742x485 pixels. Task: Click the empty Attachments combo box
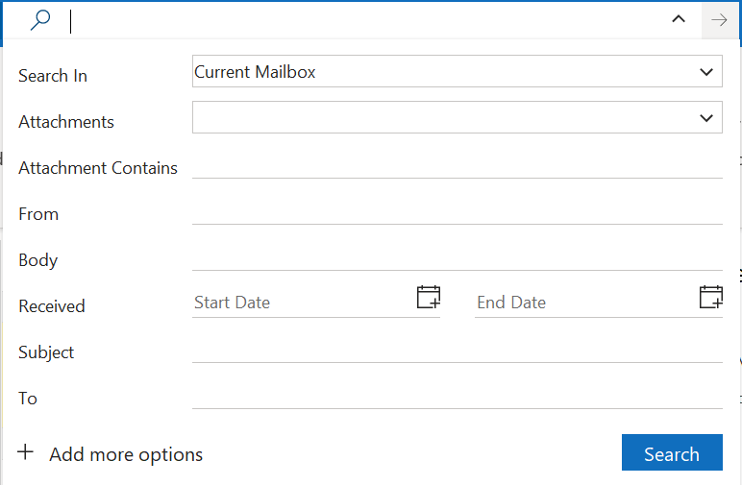[x=442, y=118]
